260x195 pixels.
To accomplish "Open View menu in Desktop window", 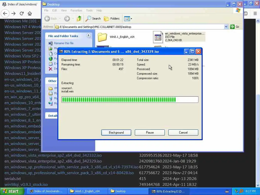I will tap(64, 10).
